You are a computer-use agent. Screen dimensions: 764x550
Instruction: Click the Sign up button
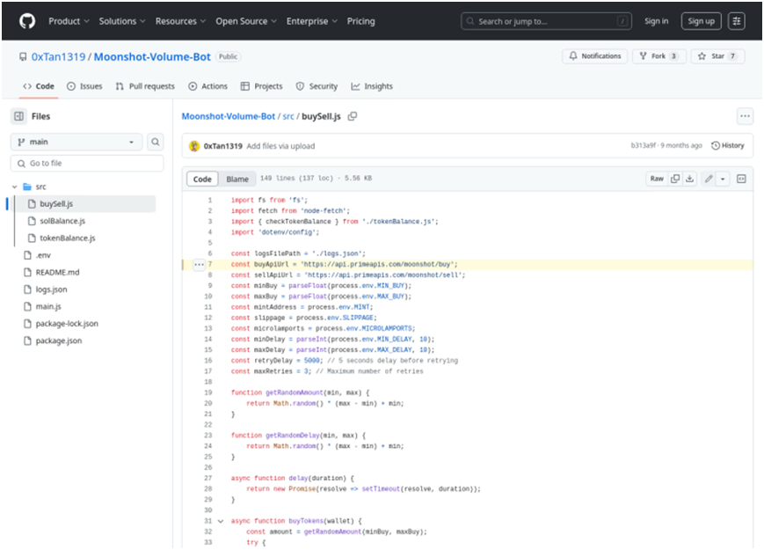[702, 21]
